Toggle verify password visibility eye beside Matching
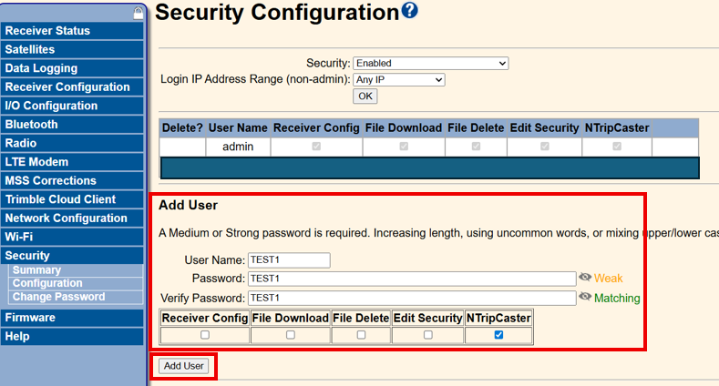Image resolution: width=719 pixels, height=386 pixels. 585,297
